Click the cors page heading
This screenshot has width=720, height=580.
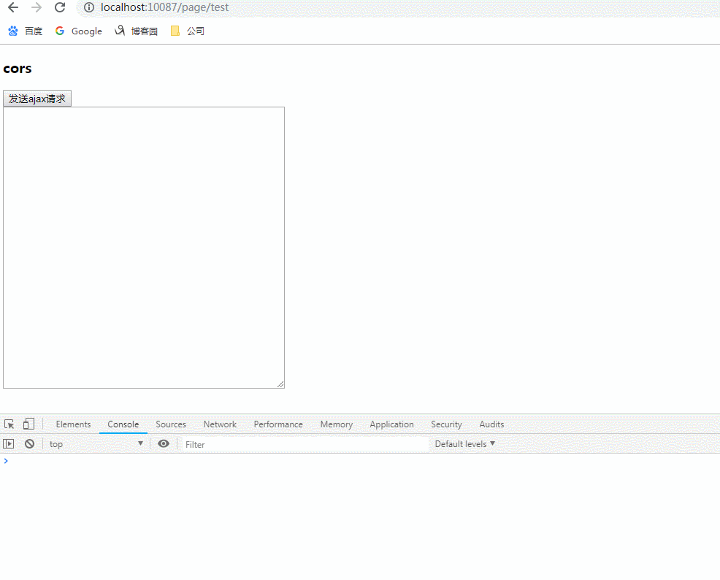(18, 69)
